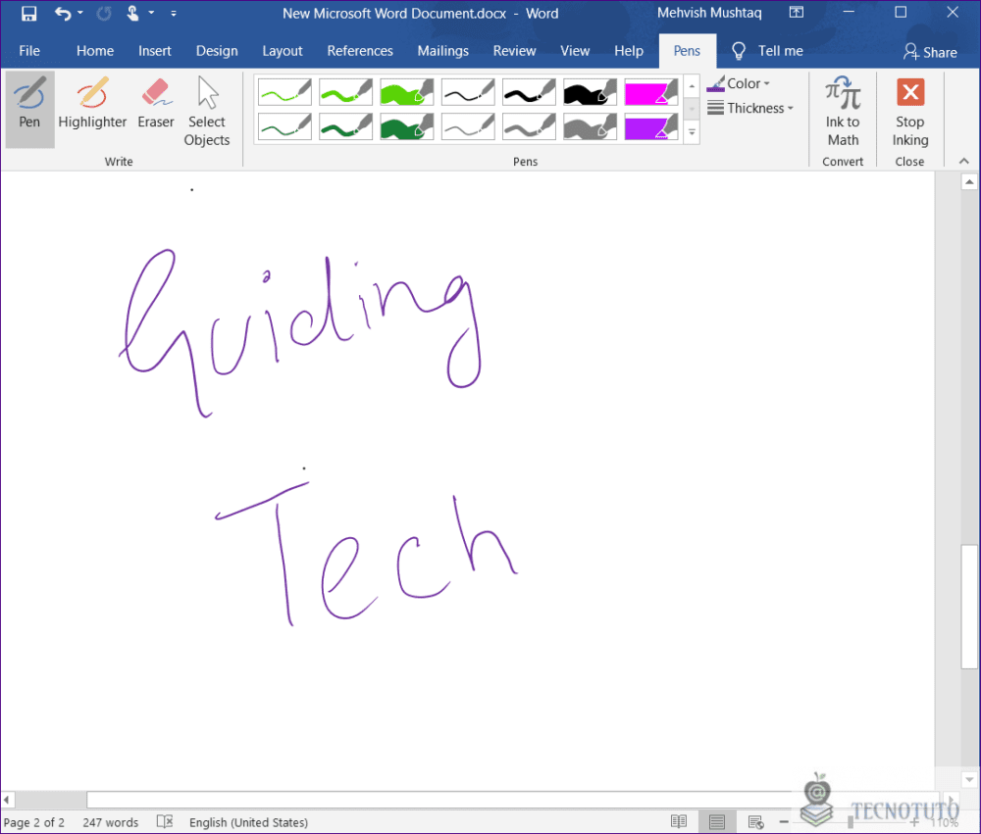The height and width of the screenshot is (834, 981).
Task: Choose thick light green marker pen
Action: pyautogui.click(x=407, y=92)
